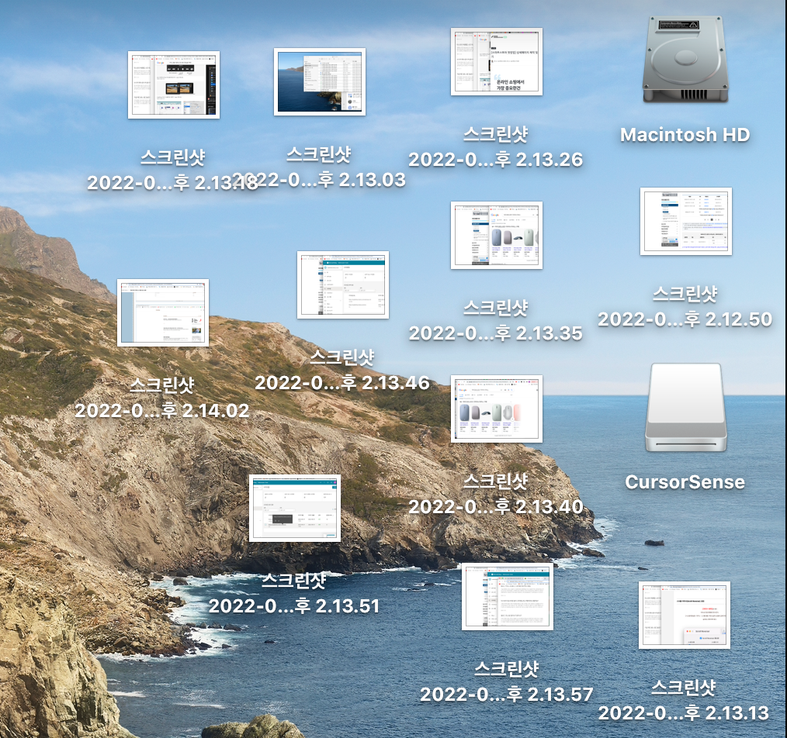Select screenshot thumbnail labeled 2.13.51

pos(295,508)
